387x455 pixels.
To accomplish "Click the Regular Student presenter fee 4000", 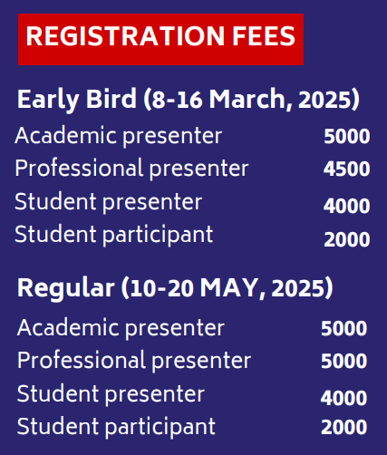I will click(344, 398).
